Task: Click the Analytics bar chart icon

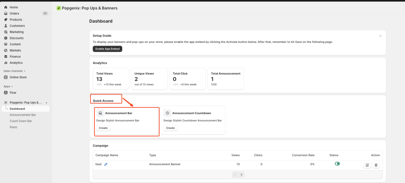Action: (x=6, y=63)
